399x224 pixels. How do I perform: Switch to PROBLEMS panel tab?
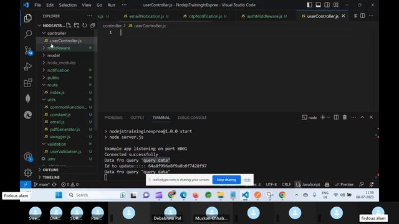coord(113,118)
